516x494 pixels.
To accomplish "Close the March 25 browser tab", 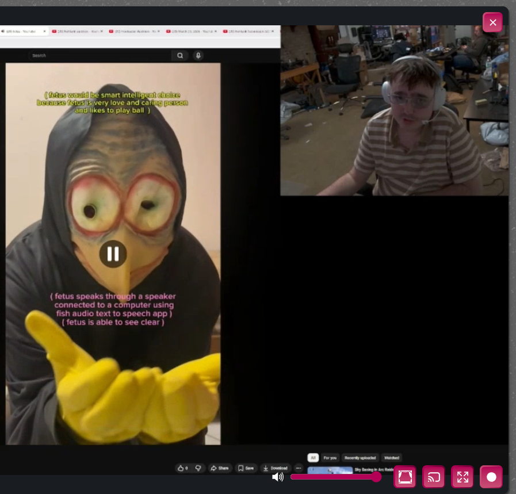I will (216, 32).
